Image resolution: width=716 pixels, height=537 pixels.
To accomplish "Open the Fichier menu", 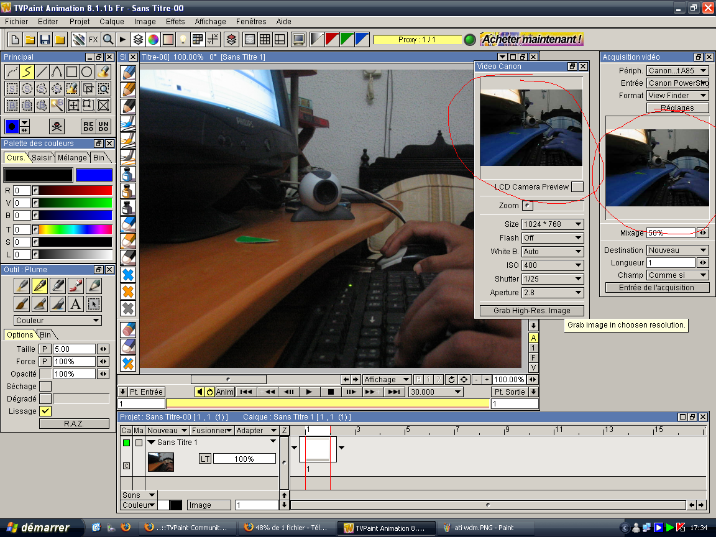I will pyautogui.click(x=16, y=22).
